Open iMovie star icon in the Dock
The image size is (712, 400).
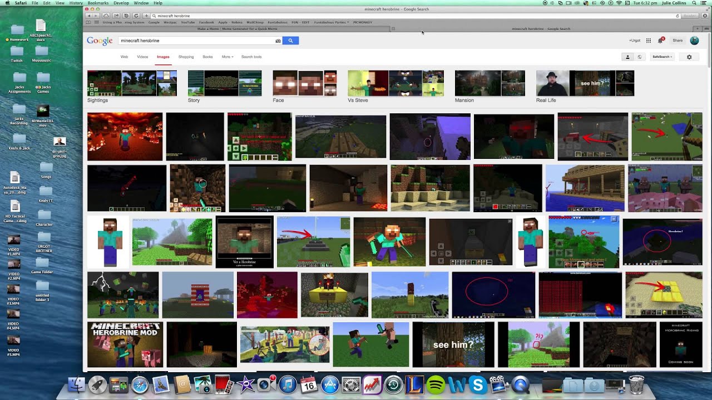tap(245, 384)
